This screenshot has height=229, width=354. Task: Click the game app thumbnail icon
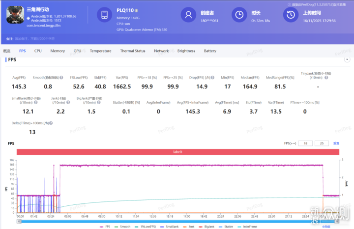click(16, 16)
